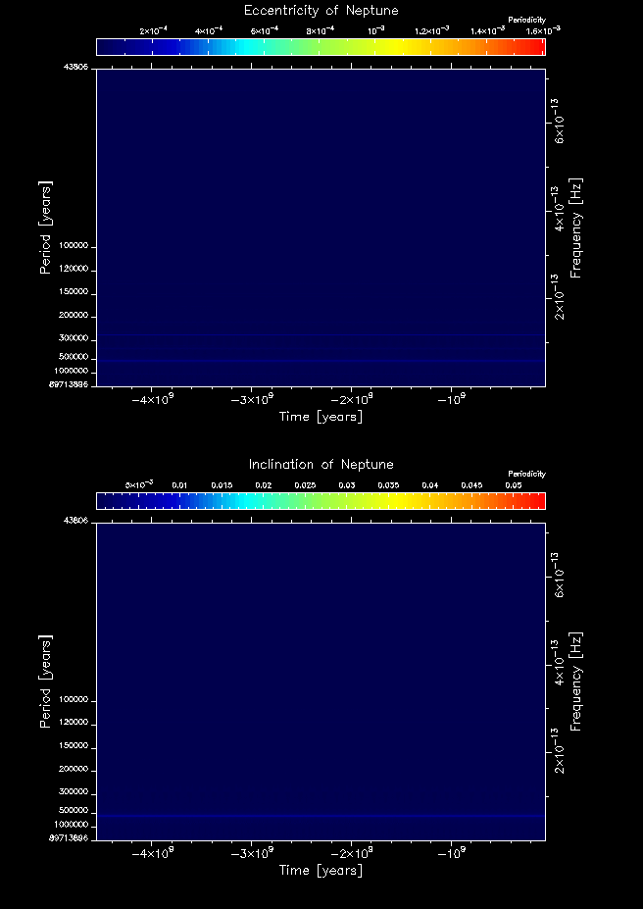Click "Period [years]" axis label of eccentricity plot

(x=45, y=227)
